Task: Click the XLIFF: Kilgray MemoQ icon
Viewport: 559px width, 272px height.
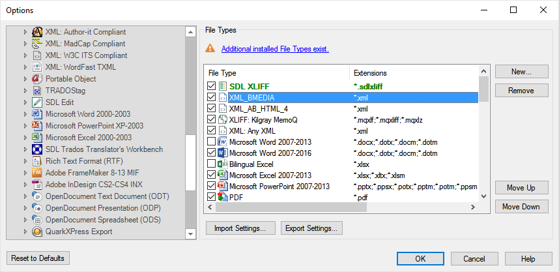Action: 222,120
